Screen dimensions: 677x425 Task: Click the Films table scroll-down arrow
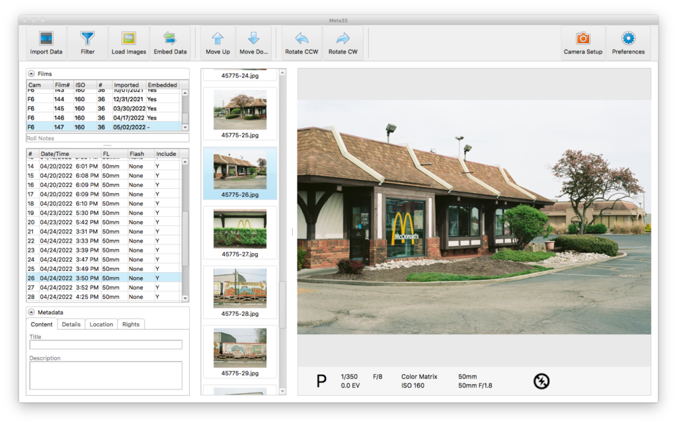pyautogui.click(x=185, y=128)
